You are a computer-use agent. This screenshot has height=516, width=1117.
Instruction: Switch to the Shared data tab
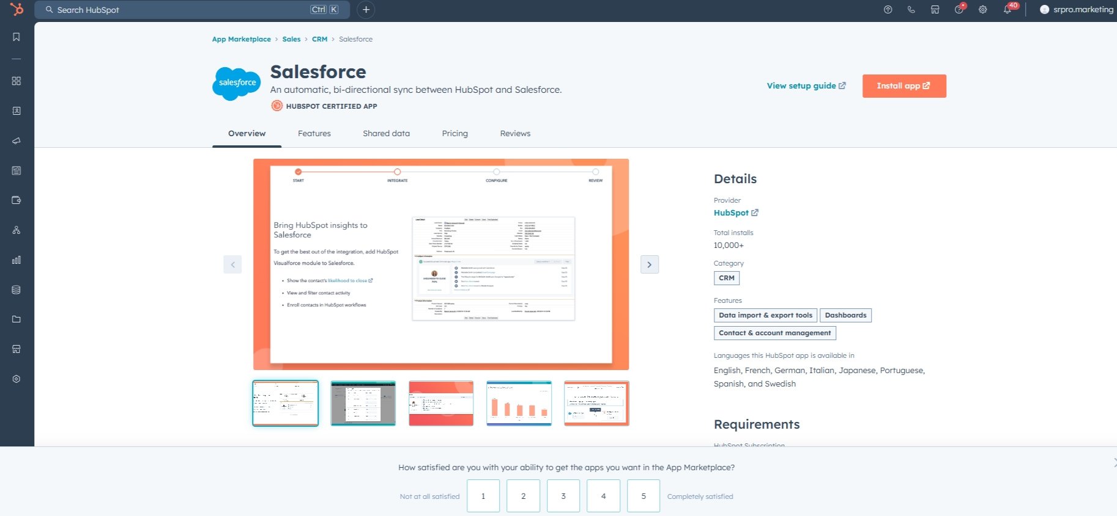pyautogui.click(x=387, y=134)
